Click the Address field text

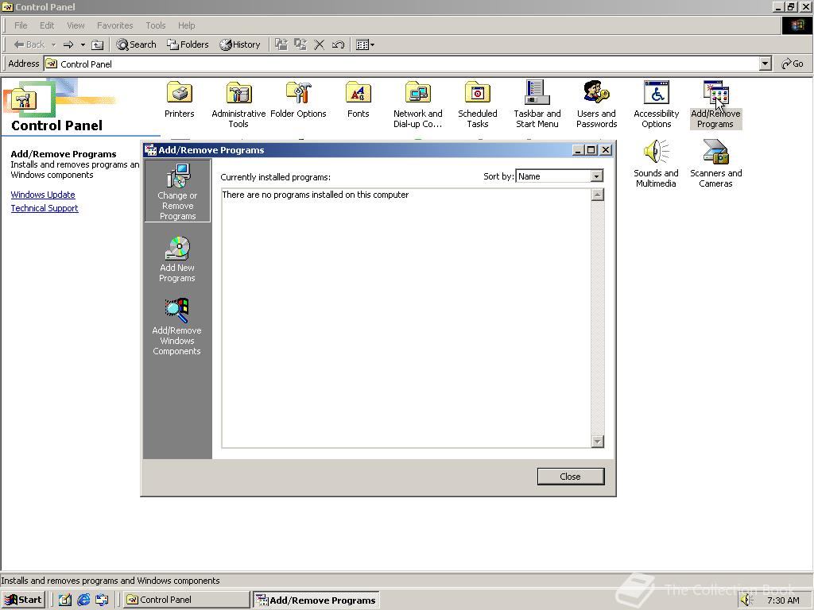pos(86,64)
